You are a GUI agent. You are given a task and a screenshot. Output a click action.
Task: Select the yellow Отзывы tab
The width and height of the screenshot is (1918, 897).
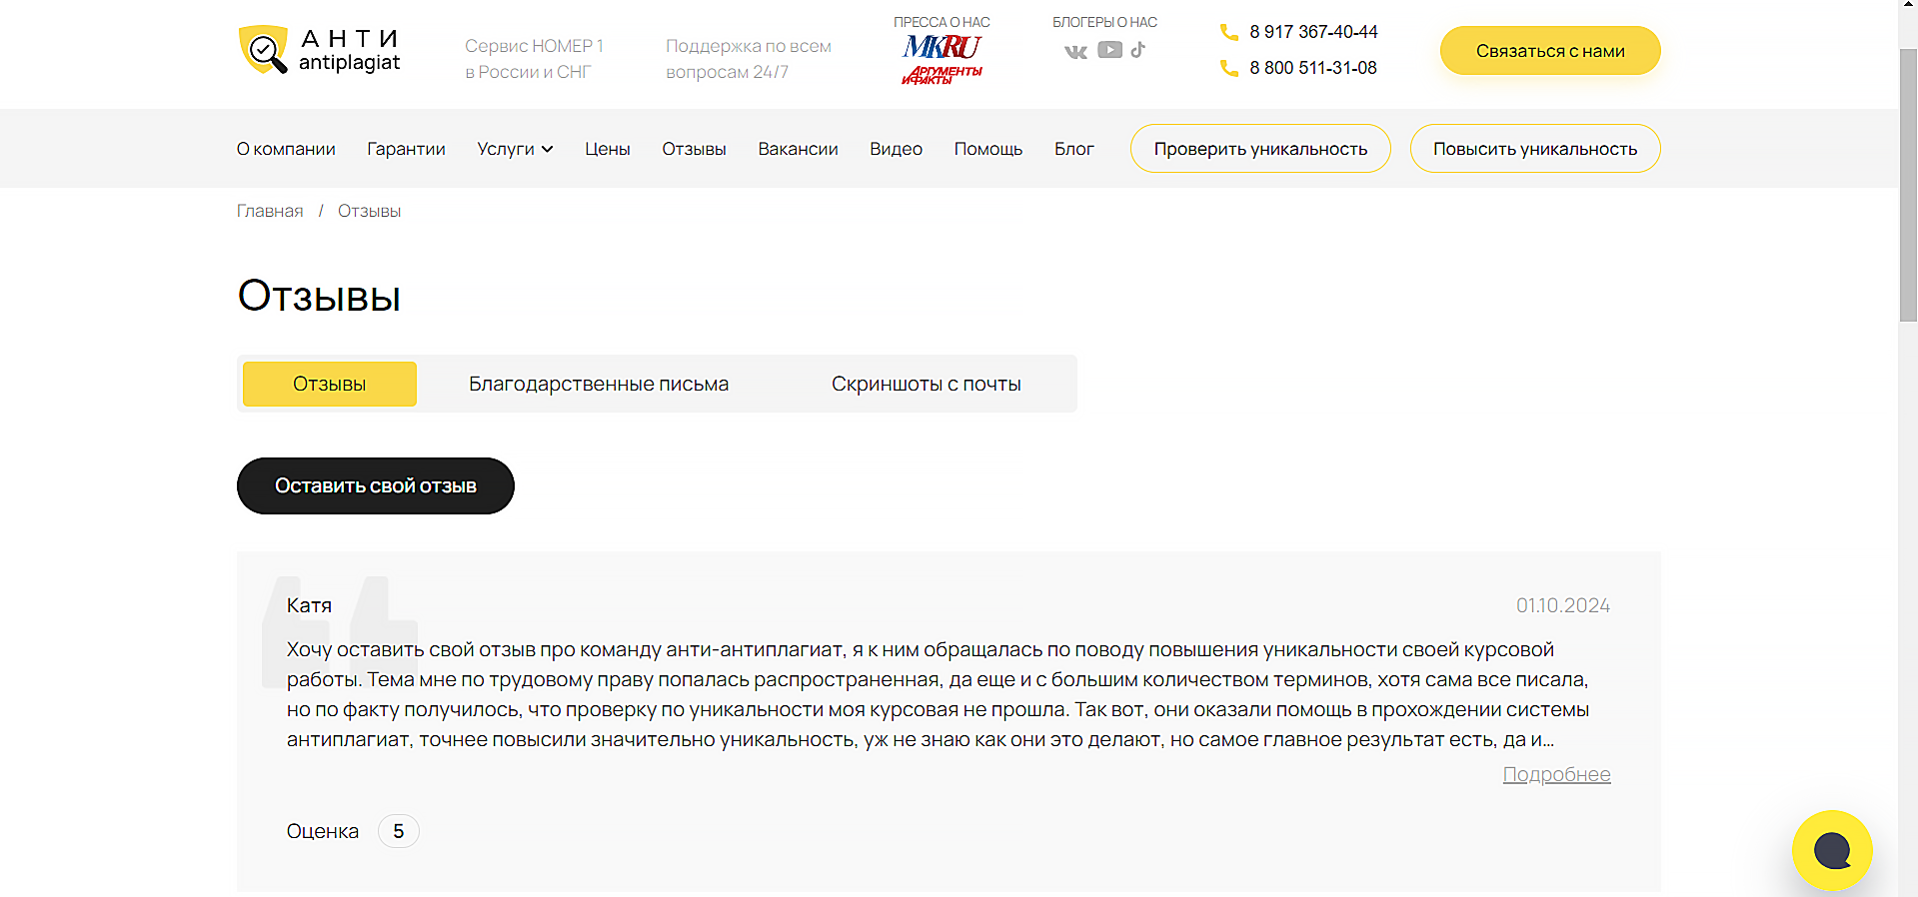pos(330,384)
